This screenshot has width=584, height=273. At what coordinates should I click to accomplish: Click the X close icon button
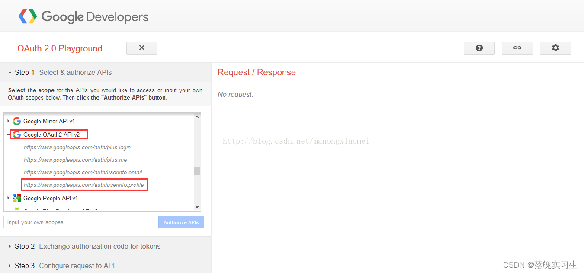[x=142, y=48]
